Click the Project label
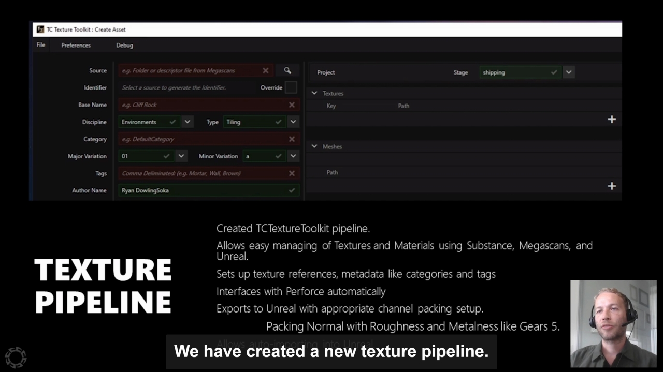Image resolution: width=663 pixels, height=372 pixels. (326, 72)
